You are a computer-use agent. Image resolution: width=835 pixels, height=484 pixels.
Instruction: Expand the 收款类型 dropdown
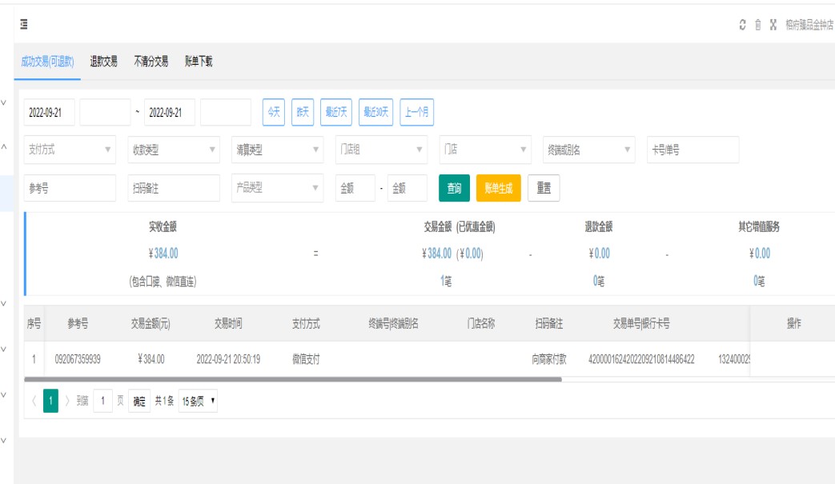(173, 150)
